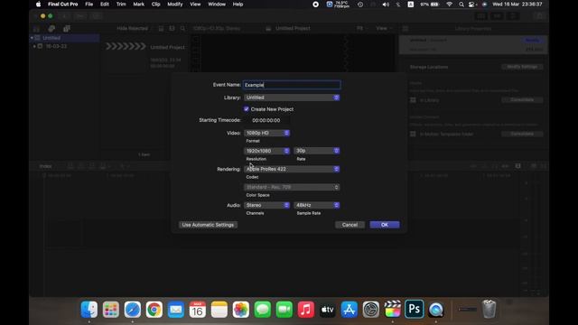
Task: Open the Titles and Generators sidebar
Action: tap(66, 28)
